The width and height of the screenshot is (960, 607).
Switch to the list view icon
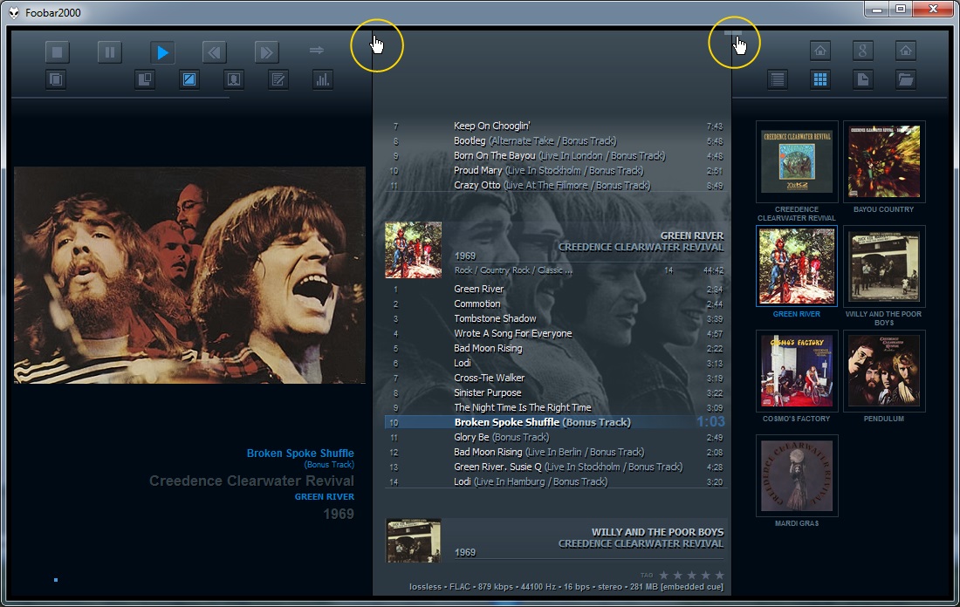[x=777, y=80]
